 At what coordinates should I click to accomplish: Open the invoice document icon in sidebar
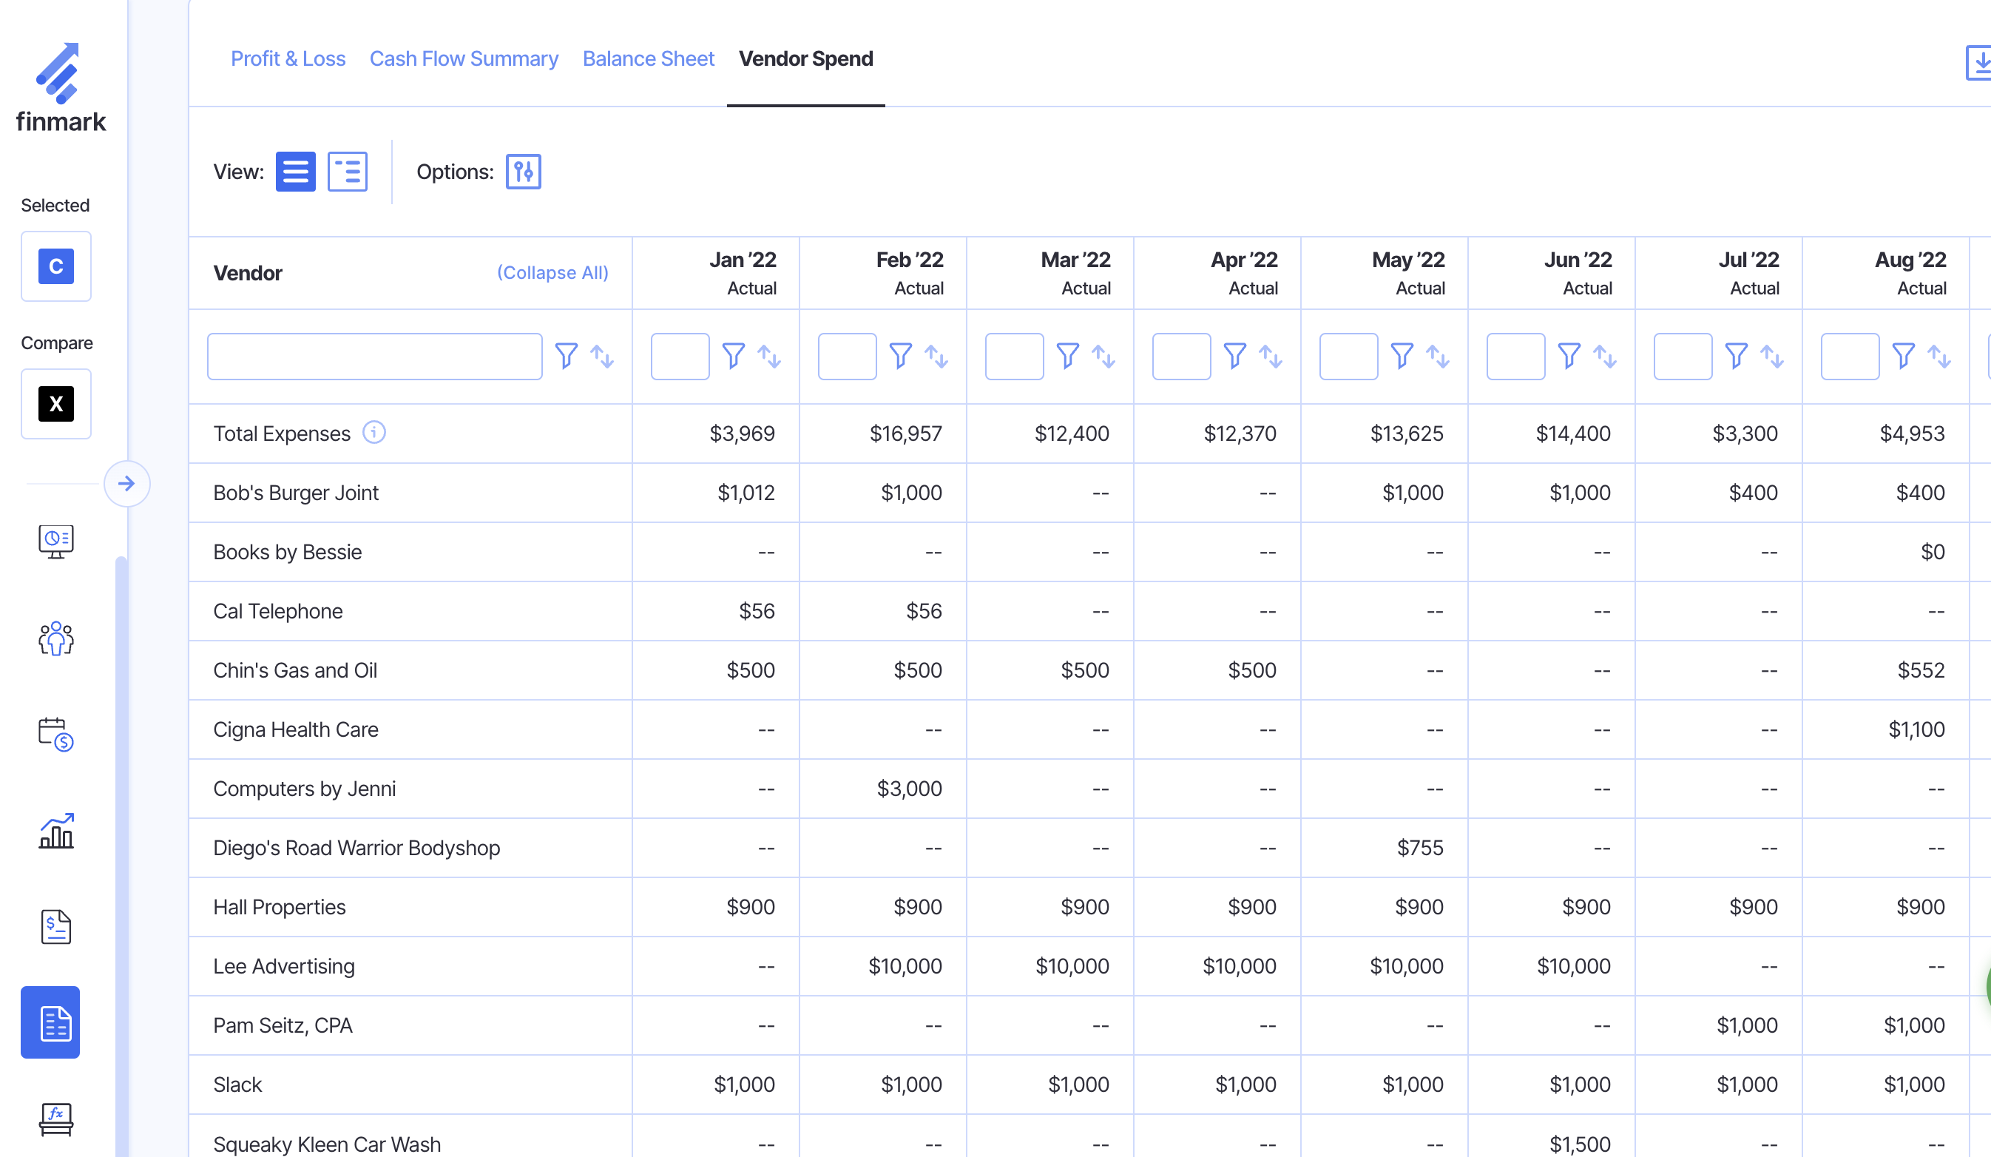(55, 926)
